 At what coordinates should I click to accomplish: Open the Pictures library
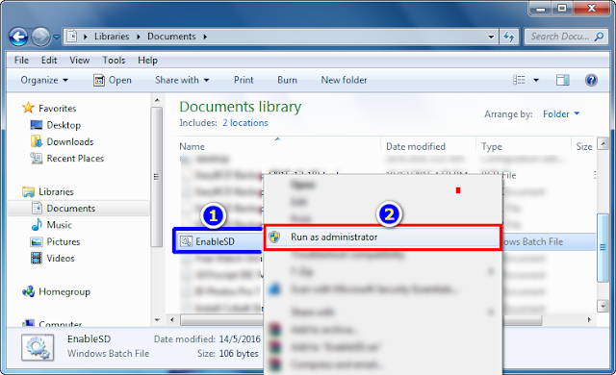(64, 241)
